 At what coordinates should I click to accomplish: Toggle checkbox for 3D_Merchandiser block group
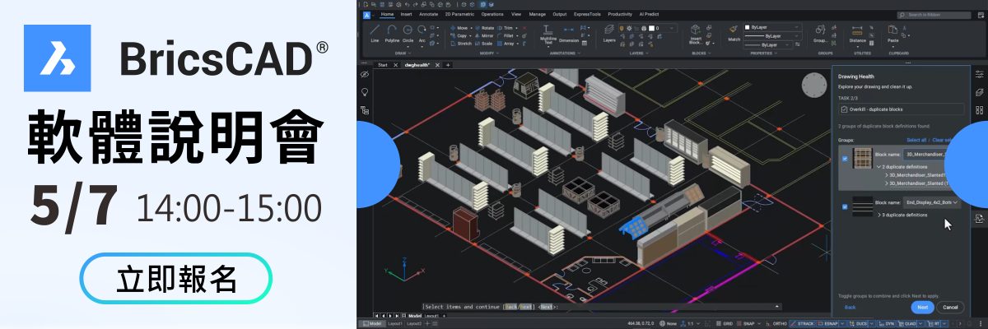[846, 159]
